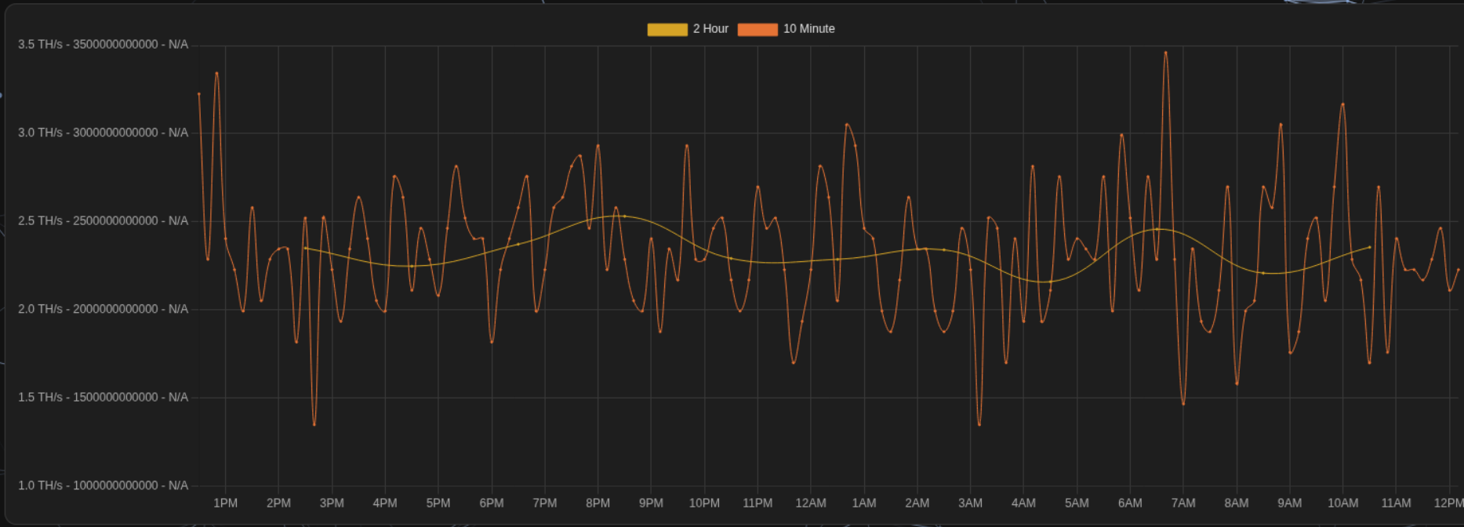Toggle the 2 Hour series yellow legend swatch
The width and height of the screenshot is (1464, 527).
(x=667, y=29)
